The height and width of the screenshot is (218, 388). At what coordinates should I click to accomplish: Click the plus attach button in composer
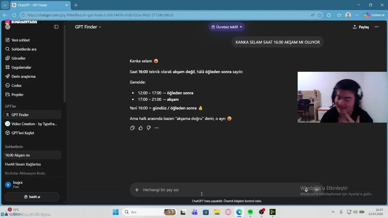click(x=137, y=190)
